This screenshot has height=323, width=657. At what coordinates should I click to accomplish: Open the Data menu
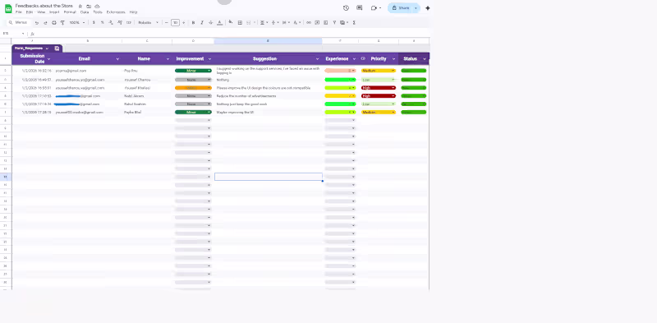pyautogui.click(x=85, y=12)
